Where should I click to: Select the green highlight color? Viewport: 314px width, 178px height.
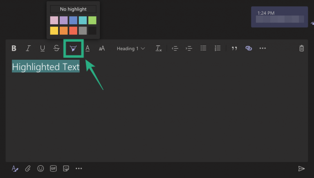(92, 20)
